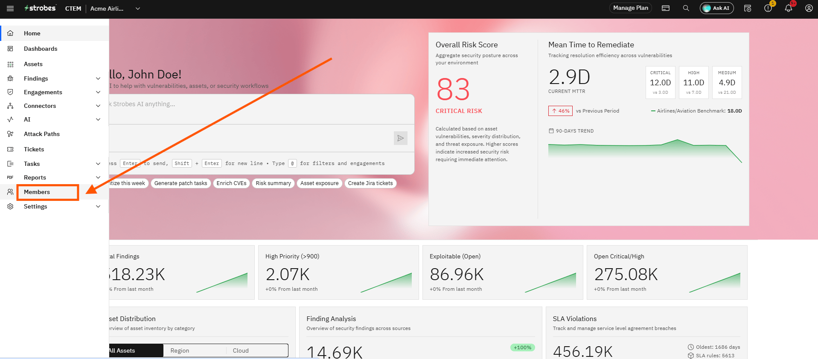Screen dimensions: 818x359
Task: Click the Tickets sidebar icon
Action: [x=10, y=149]
